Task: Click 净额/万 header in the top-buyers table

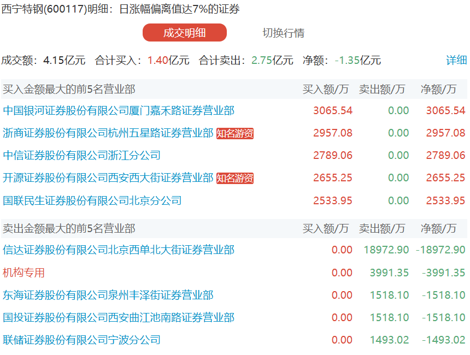Action: (x=438, y=89)
